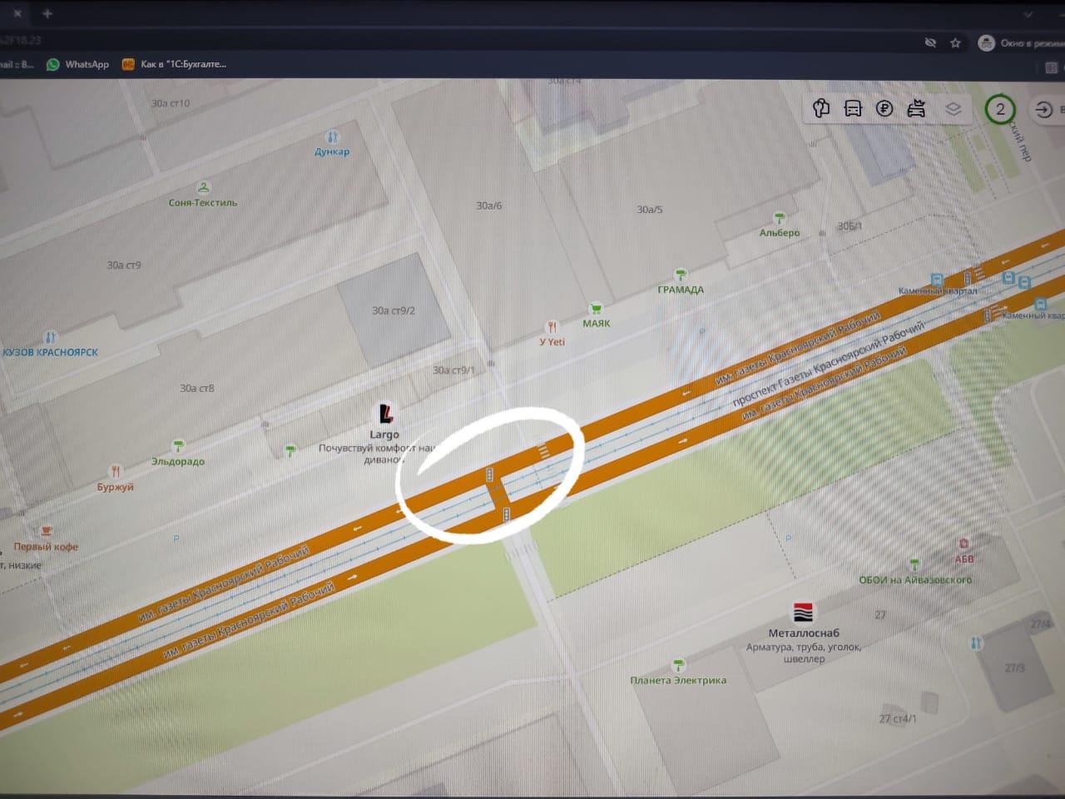This screenshot has height=799, width=1065.
Task: Click the first map toolbar icon
Action: point(821,108)
